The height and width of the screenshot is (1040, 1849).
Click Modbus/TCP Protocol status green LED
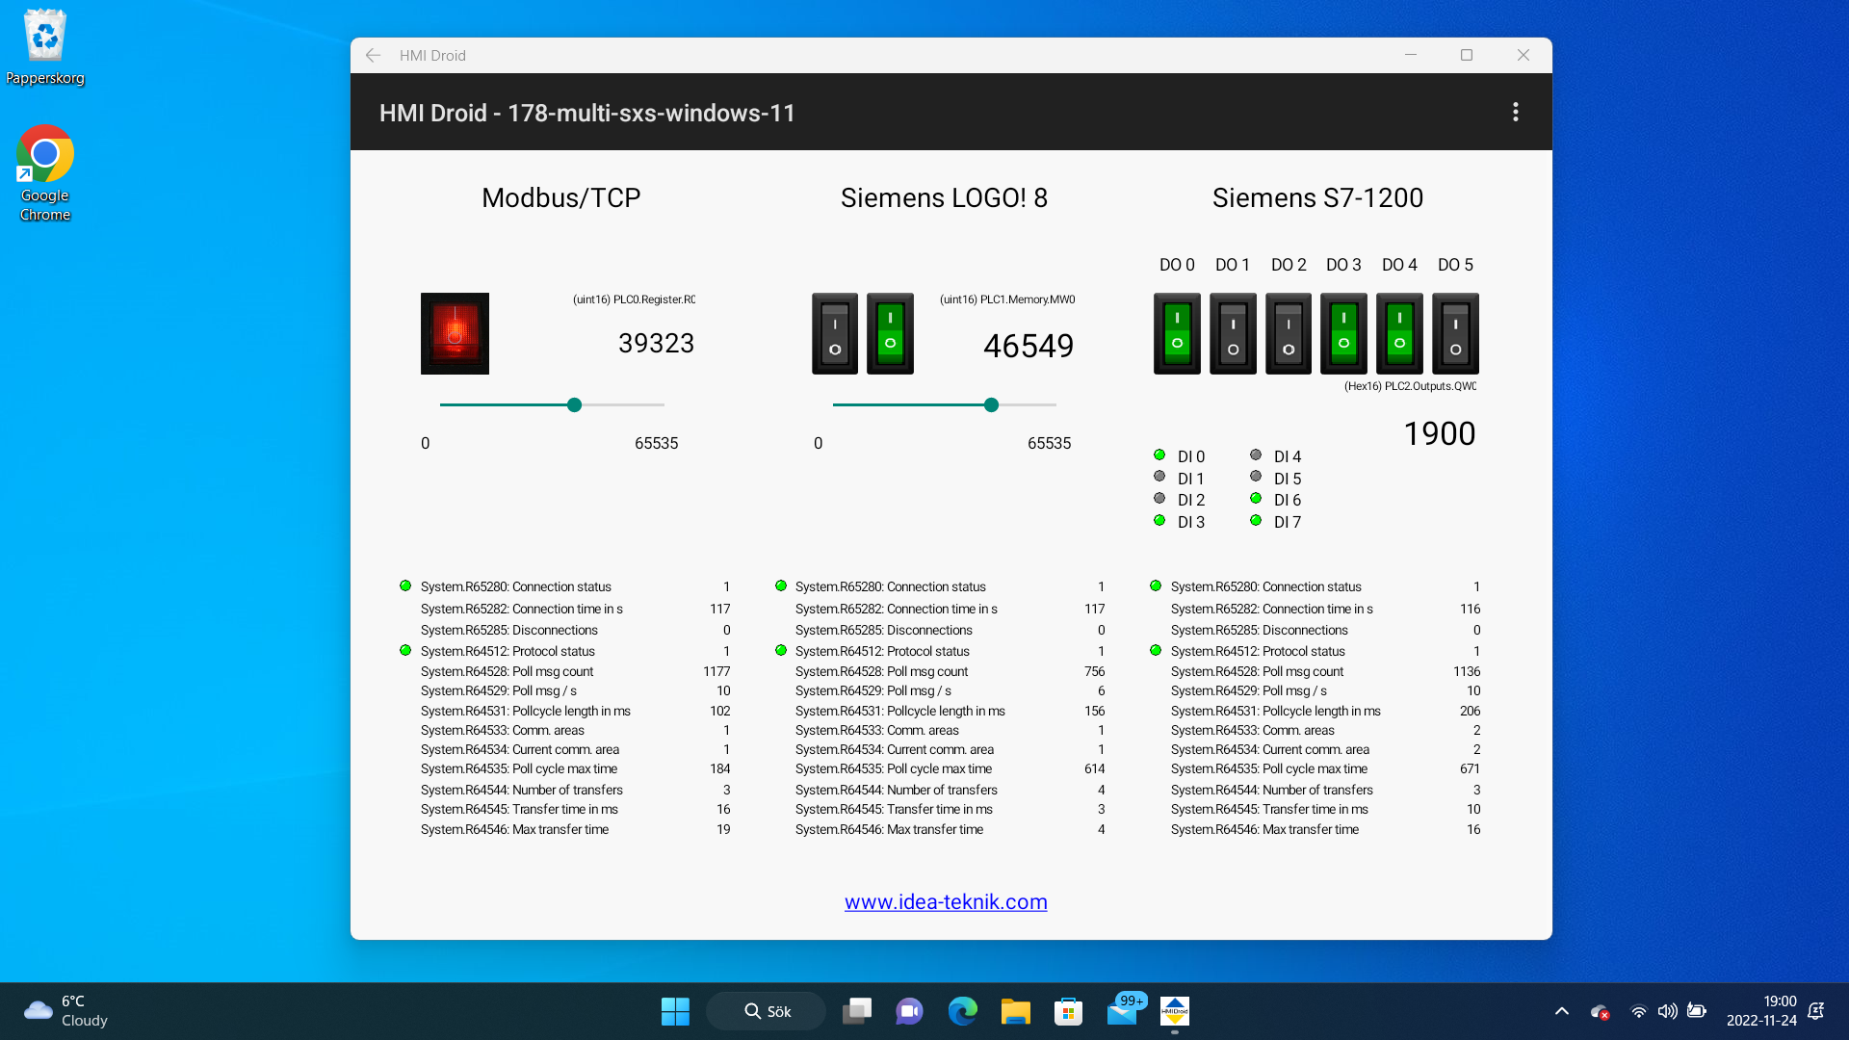click(x=405, y=651)
